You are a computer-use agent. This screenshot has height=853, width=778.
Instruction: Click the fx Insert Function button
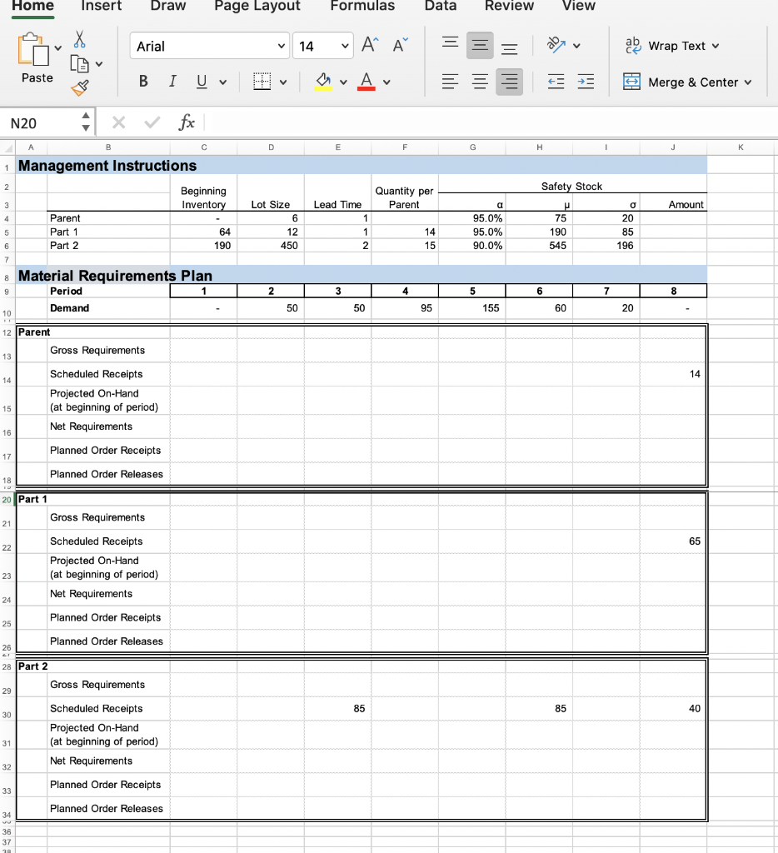(x=187, y=122)
